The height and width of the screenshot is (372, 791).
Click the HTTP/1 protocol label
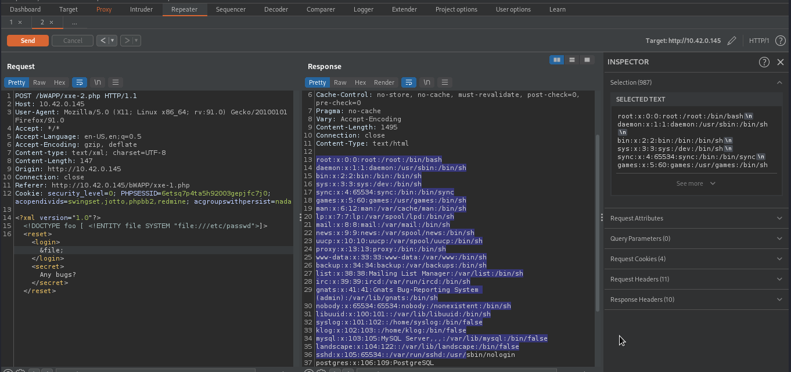tap(759, 41)
